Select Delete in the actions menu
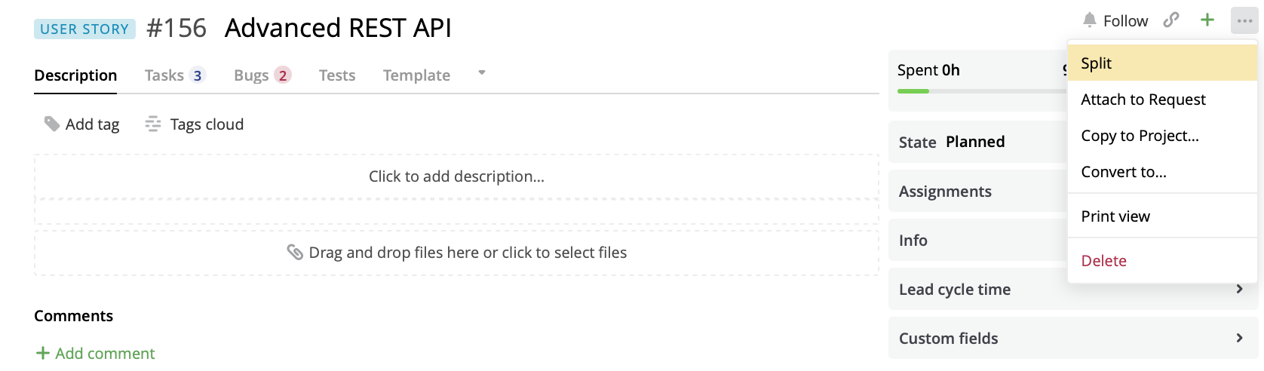The height and width of the screenshot is (371, 1264). click(x=1103, y=261)
